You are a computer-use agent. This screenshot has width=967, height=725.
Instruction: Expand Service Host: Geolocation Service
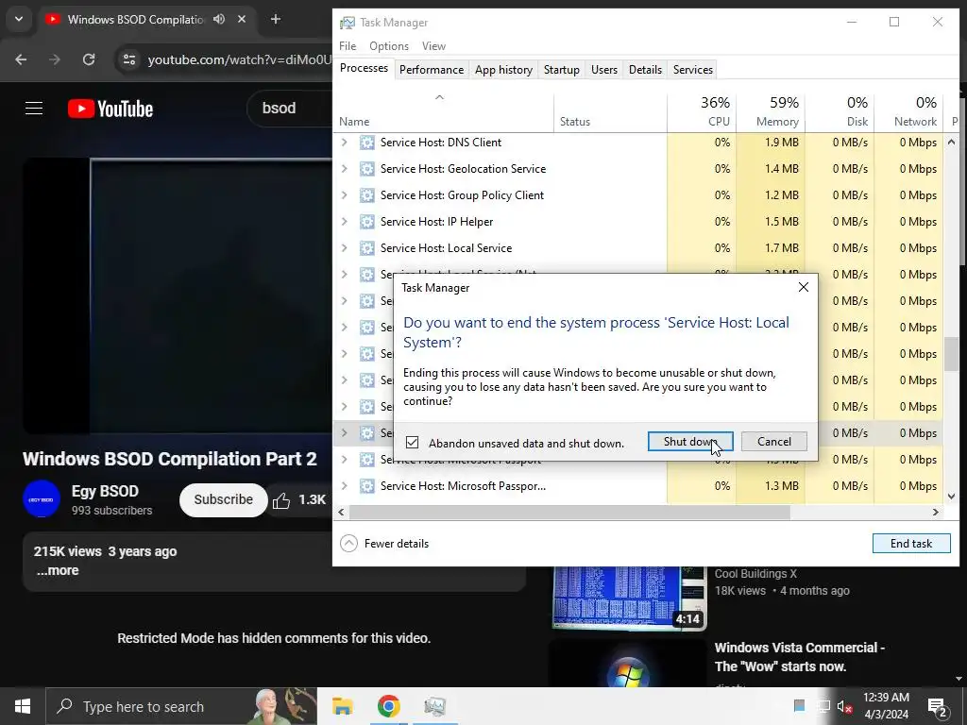tap(344, 169)
